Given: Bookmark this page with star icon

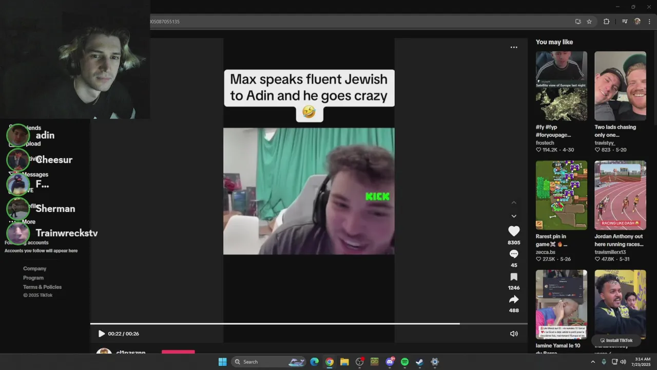Looking at the screenshot, I should coord(589,22).
